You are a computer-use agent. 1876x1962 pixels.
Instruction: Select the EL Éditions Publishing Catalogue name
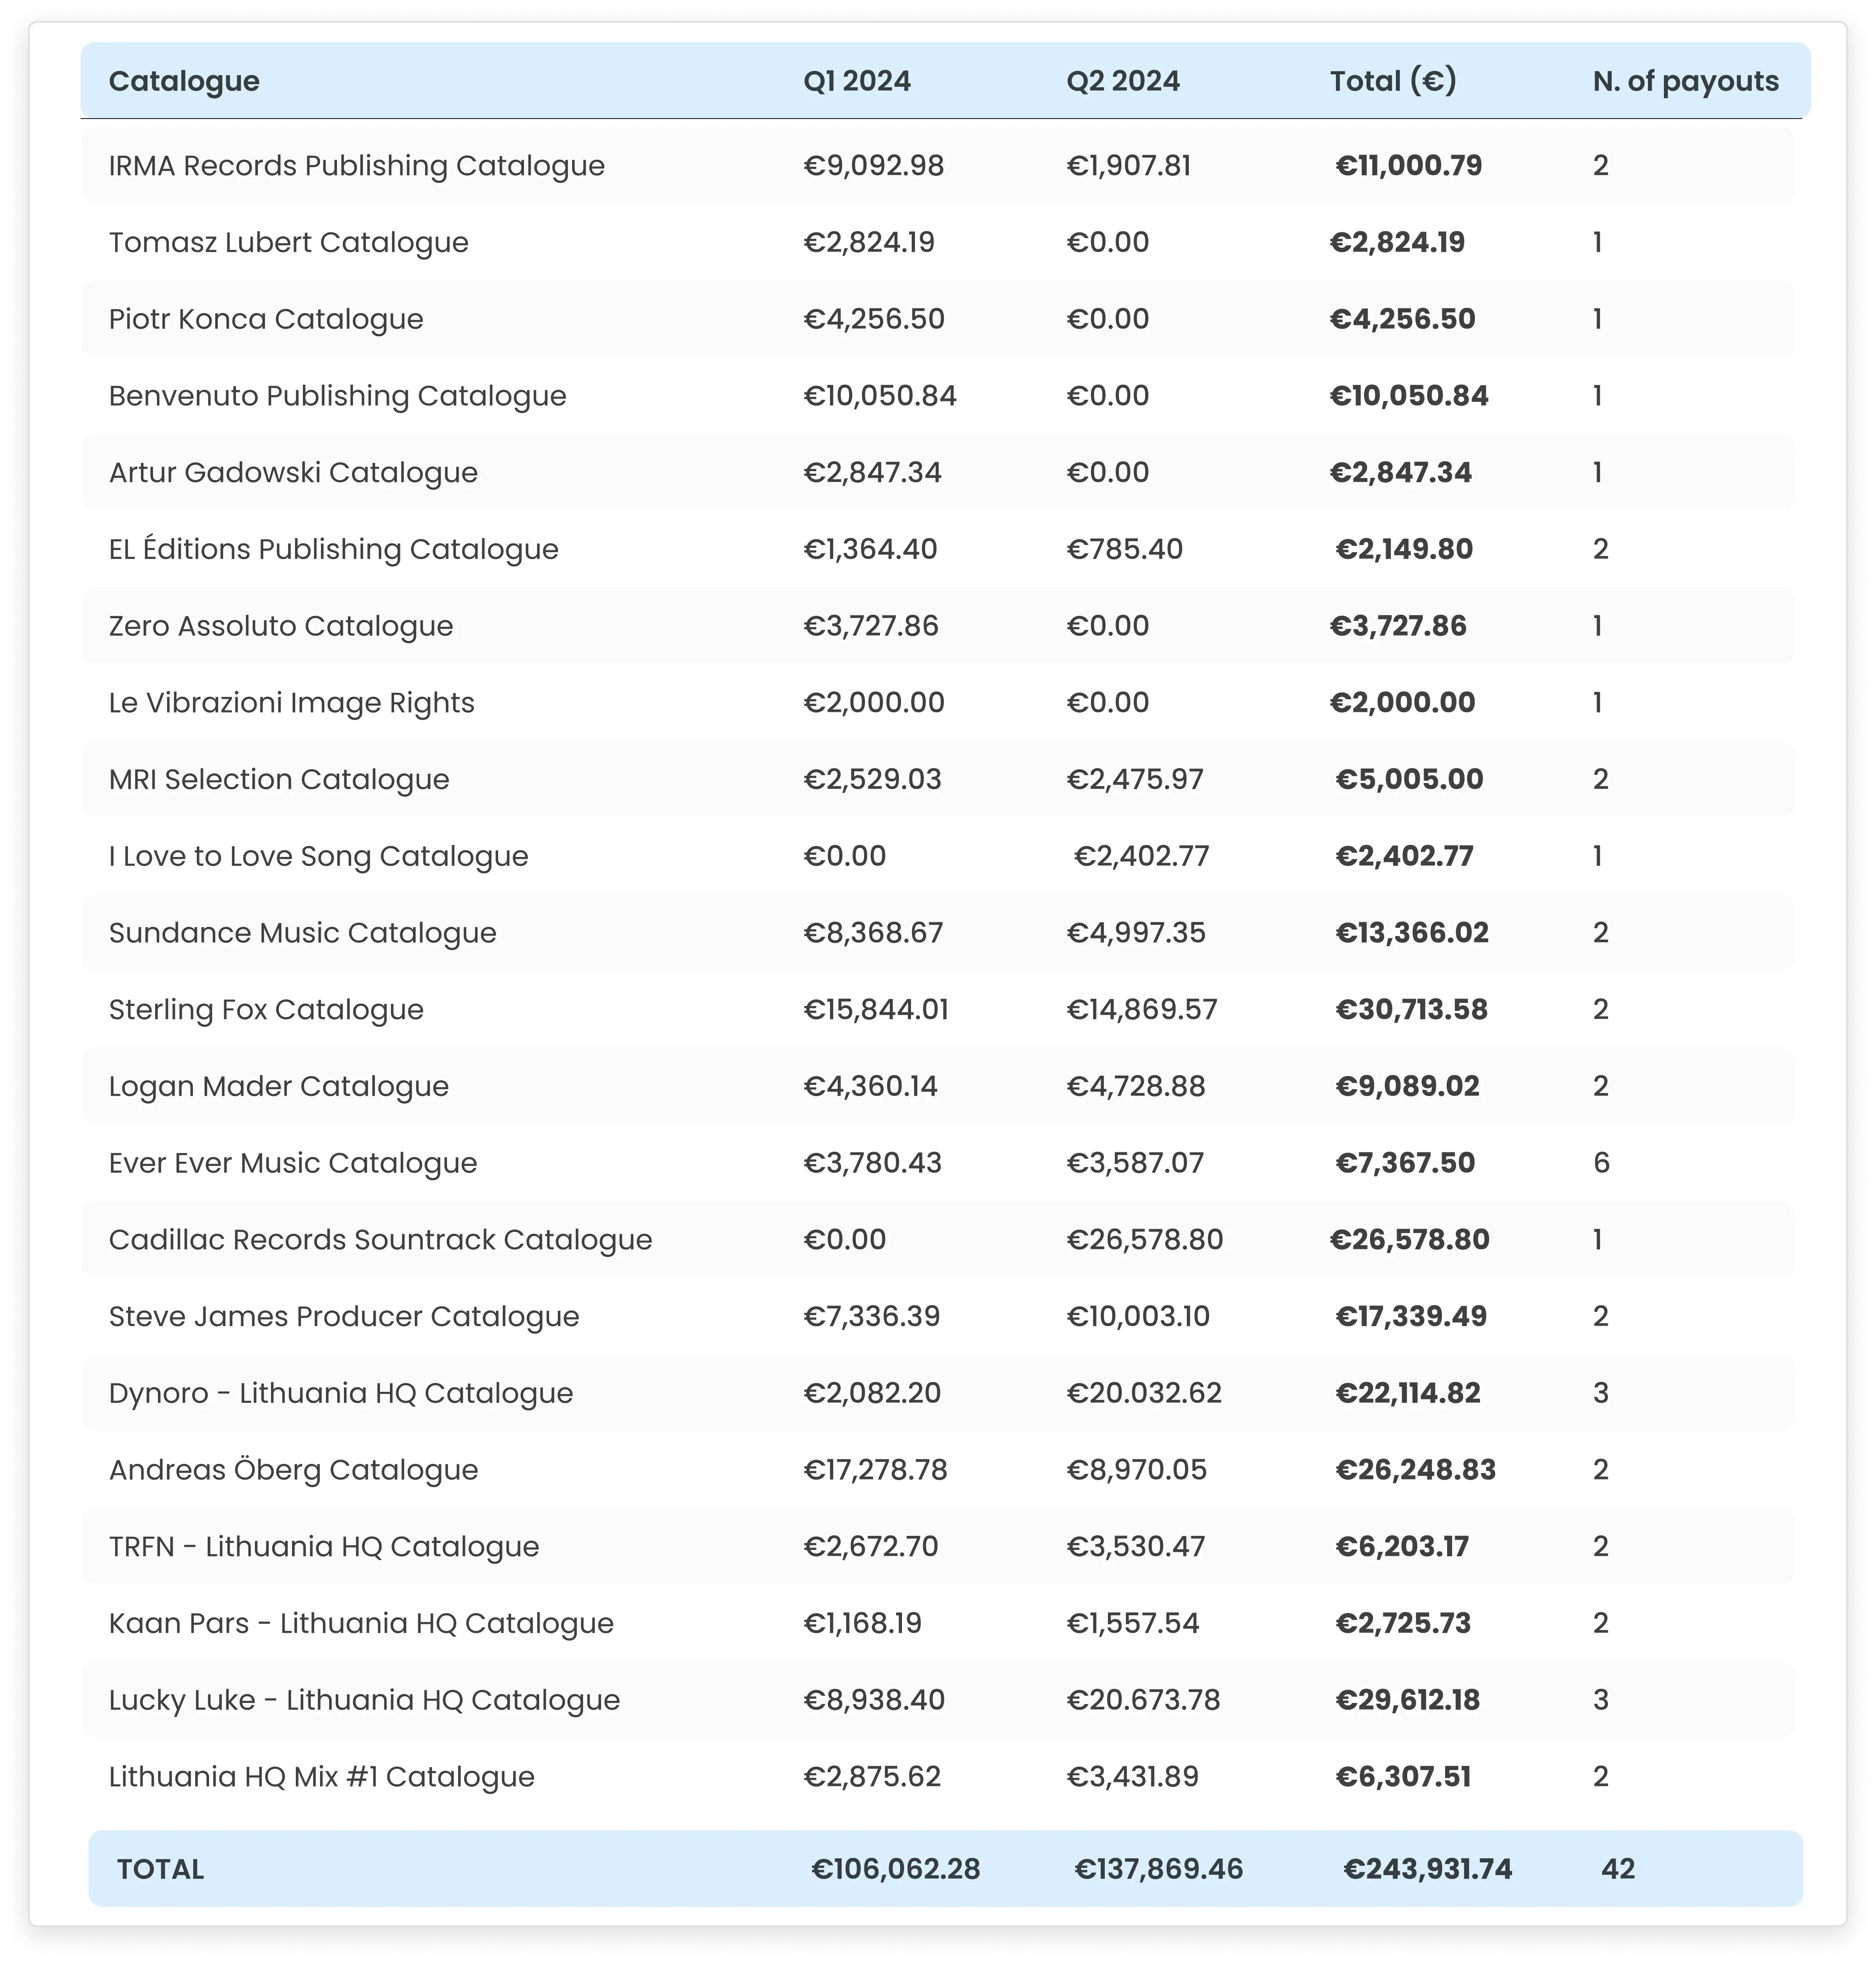click(334, 549)
